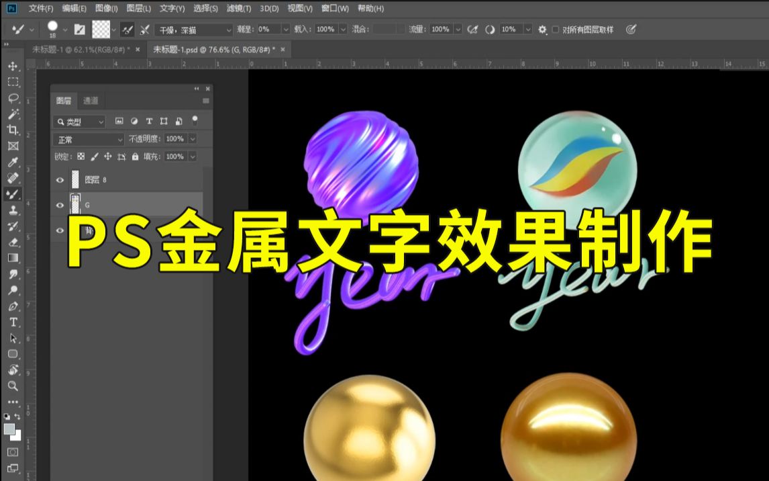Viewport: 769px width, 481px height.
Task: Click the lock transparent pixels button
Action: [x=81, y=157]
